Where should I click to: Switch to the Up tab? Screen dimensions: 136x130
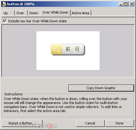pos(8,13)
